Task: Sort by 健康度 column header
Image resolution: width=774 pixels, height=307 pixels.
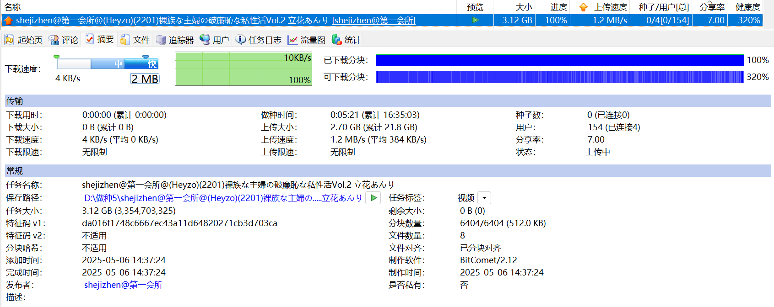Action: click(x=748, y=7)
